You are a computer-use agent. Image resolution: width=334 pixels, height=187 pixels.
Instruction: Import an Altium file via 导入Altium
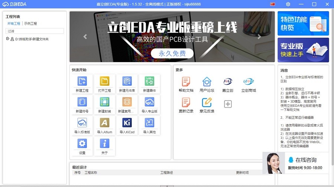[104, 123]
